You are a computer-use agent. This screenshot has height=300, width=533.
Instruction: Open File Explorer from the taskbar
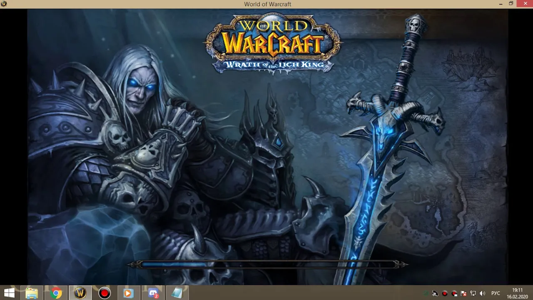(x=32, y=293)
